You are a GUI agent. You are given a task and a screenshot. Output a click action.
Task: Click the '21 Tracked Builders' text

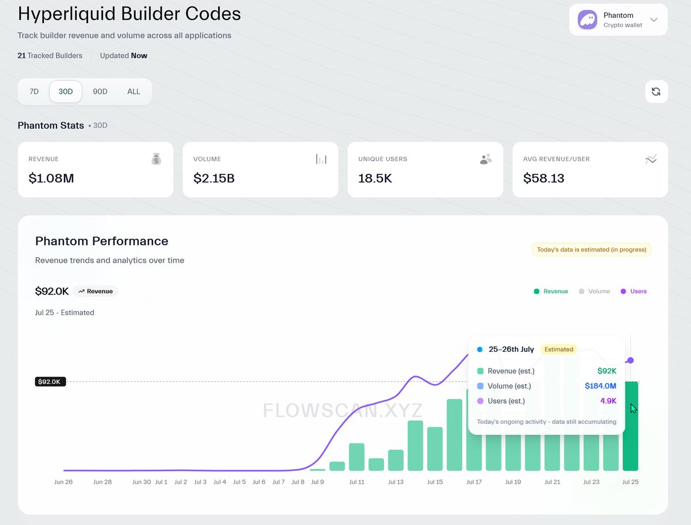click(50, 56)
